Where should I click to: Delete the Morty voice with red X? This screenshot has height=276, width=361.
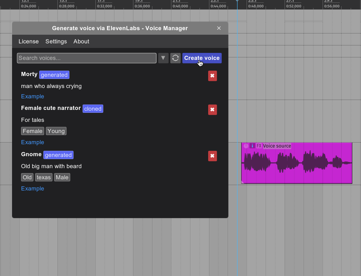(x=212, y=76)
